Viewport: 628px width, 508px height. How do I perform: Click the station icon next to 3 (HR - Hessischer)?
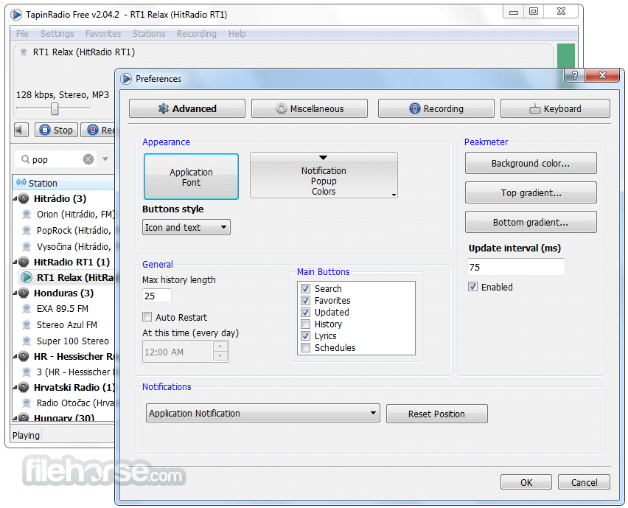[x=27, y=372]
